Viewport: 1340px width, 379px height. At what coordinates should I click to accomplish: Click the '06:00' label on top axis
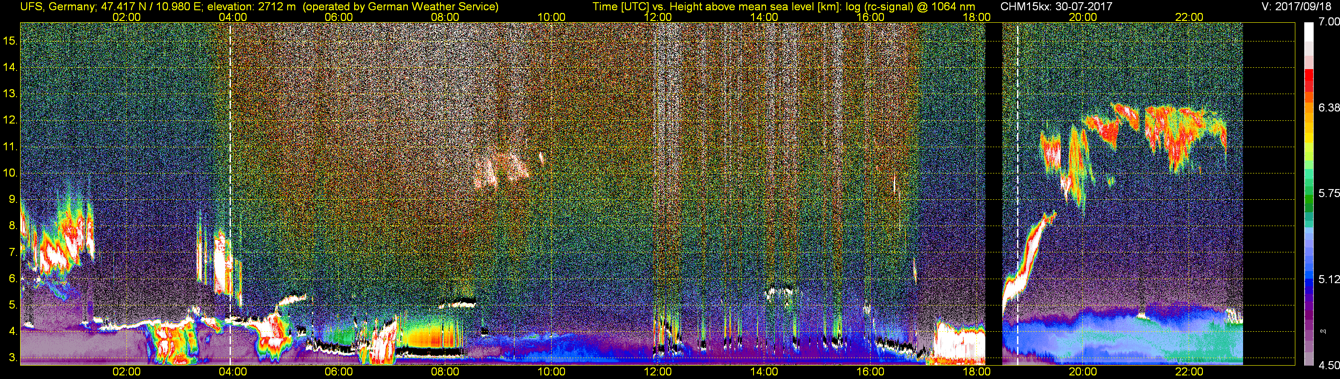click(x=339, y=17)
